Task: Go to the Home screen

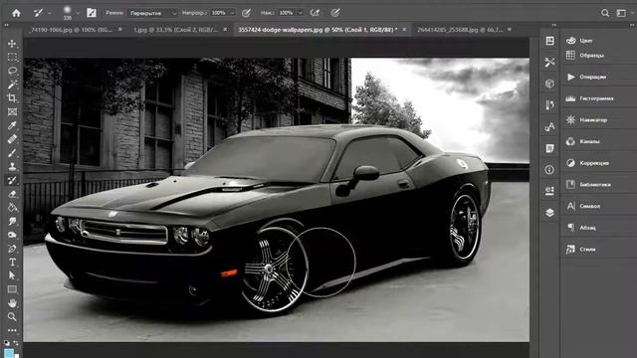Action: click(x=16, y=13)
